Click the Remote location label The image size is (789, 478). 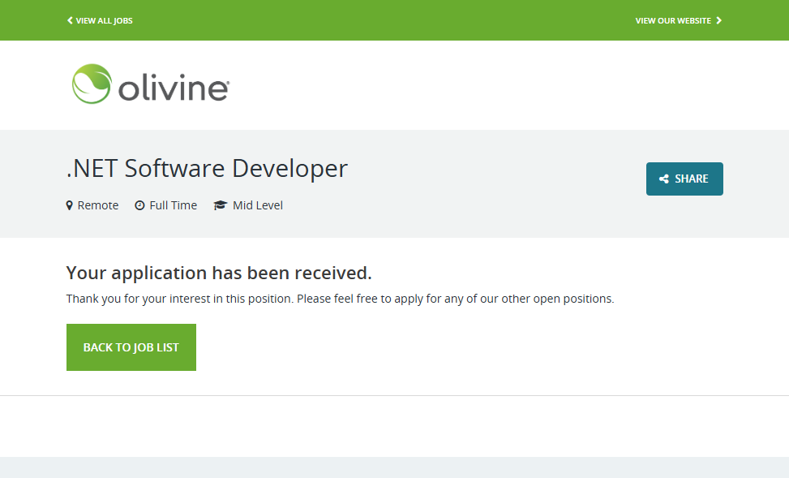(98, 205)
